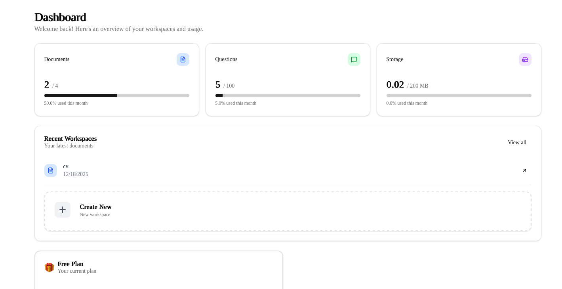The image size is (562, 289).
Task: Click '50.0% used this month' text
Action: (x=66, y=103)
